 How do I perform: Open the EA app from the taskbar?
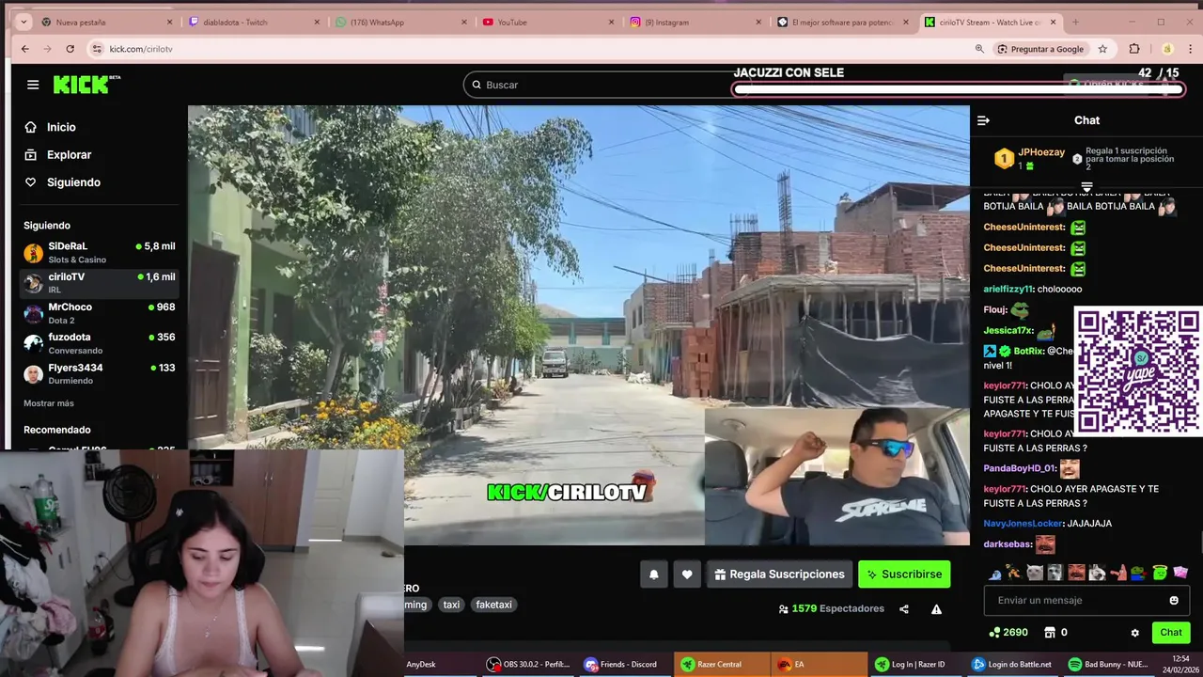[819, 665]
